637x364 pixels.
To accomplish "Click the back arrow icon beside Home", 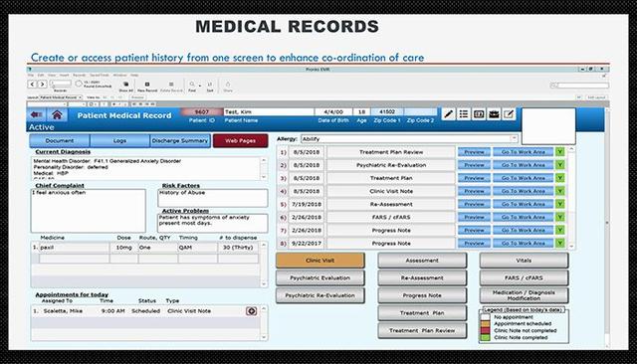I will [37, 114].
